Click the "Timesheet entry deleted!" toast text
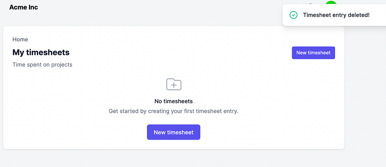The height and width of the screenshot is (167, 386). (x=336, y=15)
